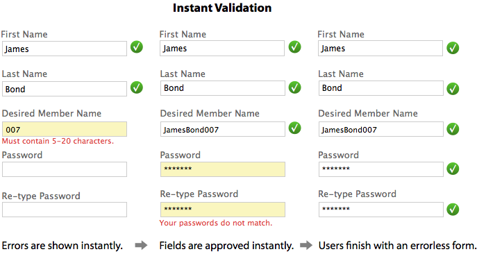
Task: Click the 'Instant Validation' heading
Action: (222, 8)
